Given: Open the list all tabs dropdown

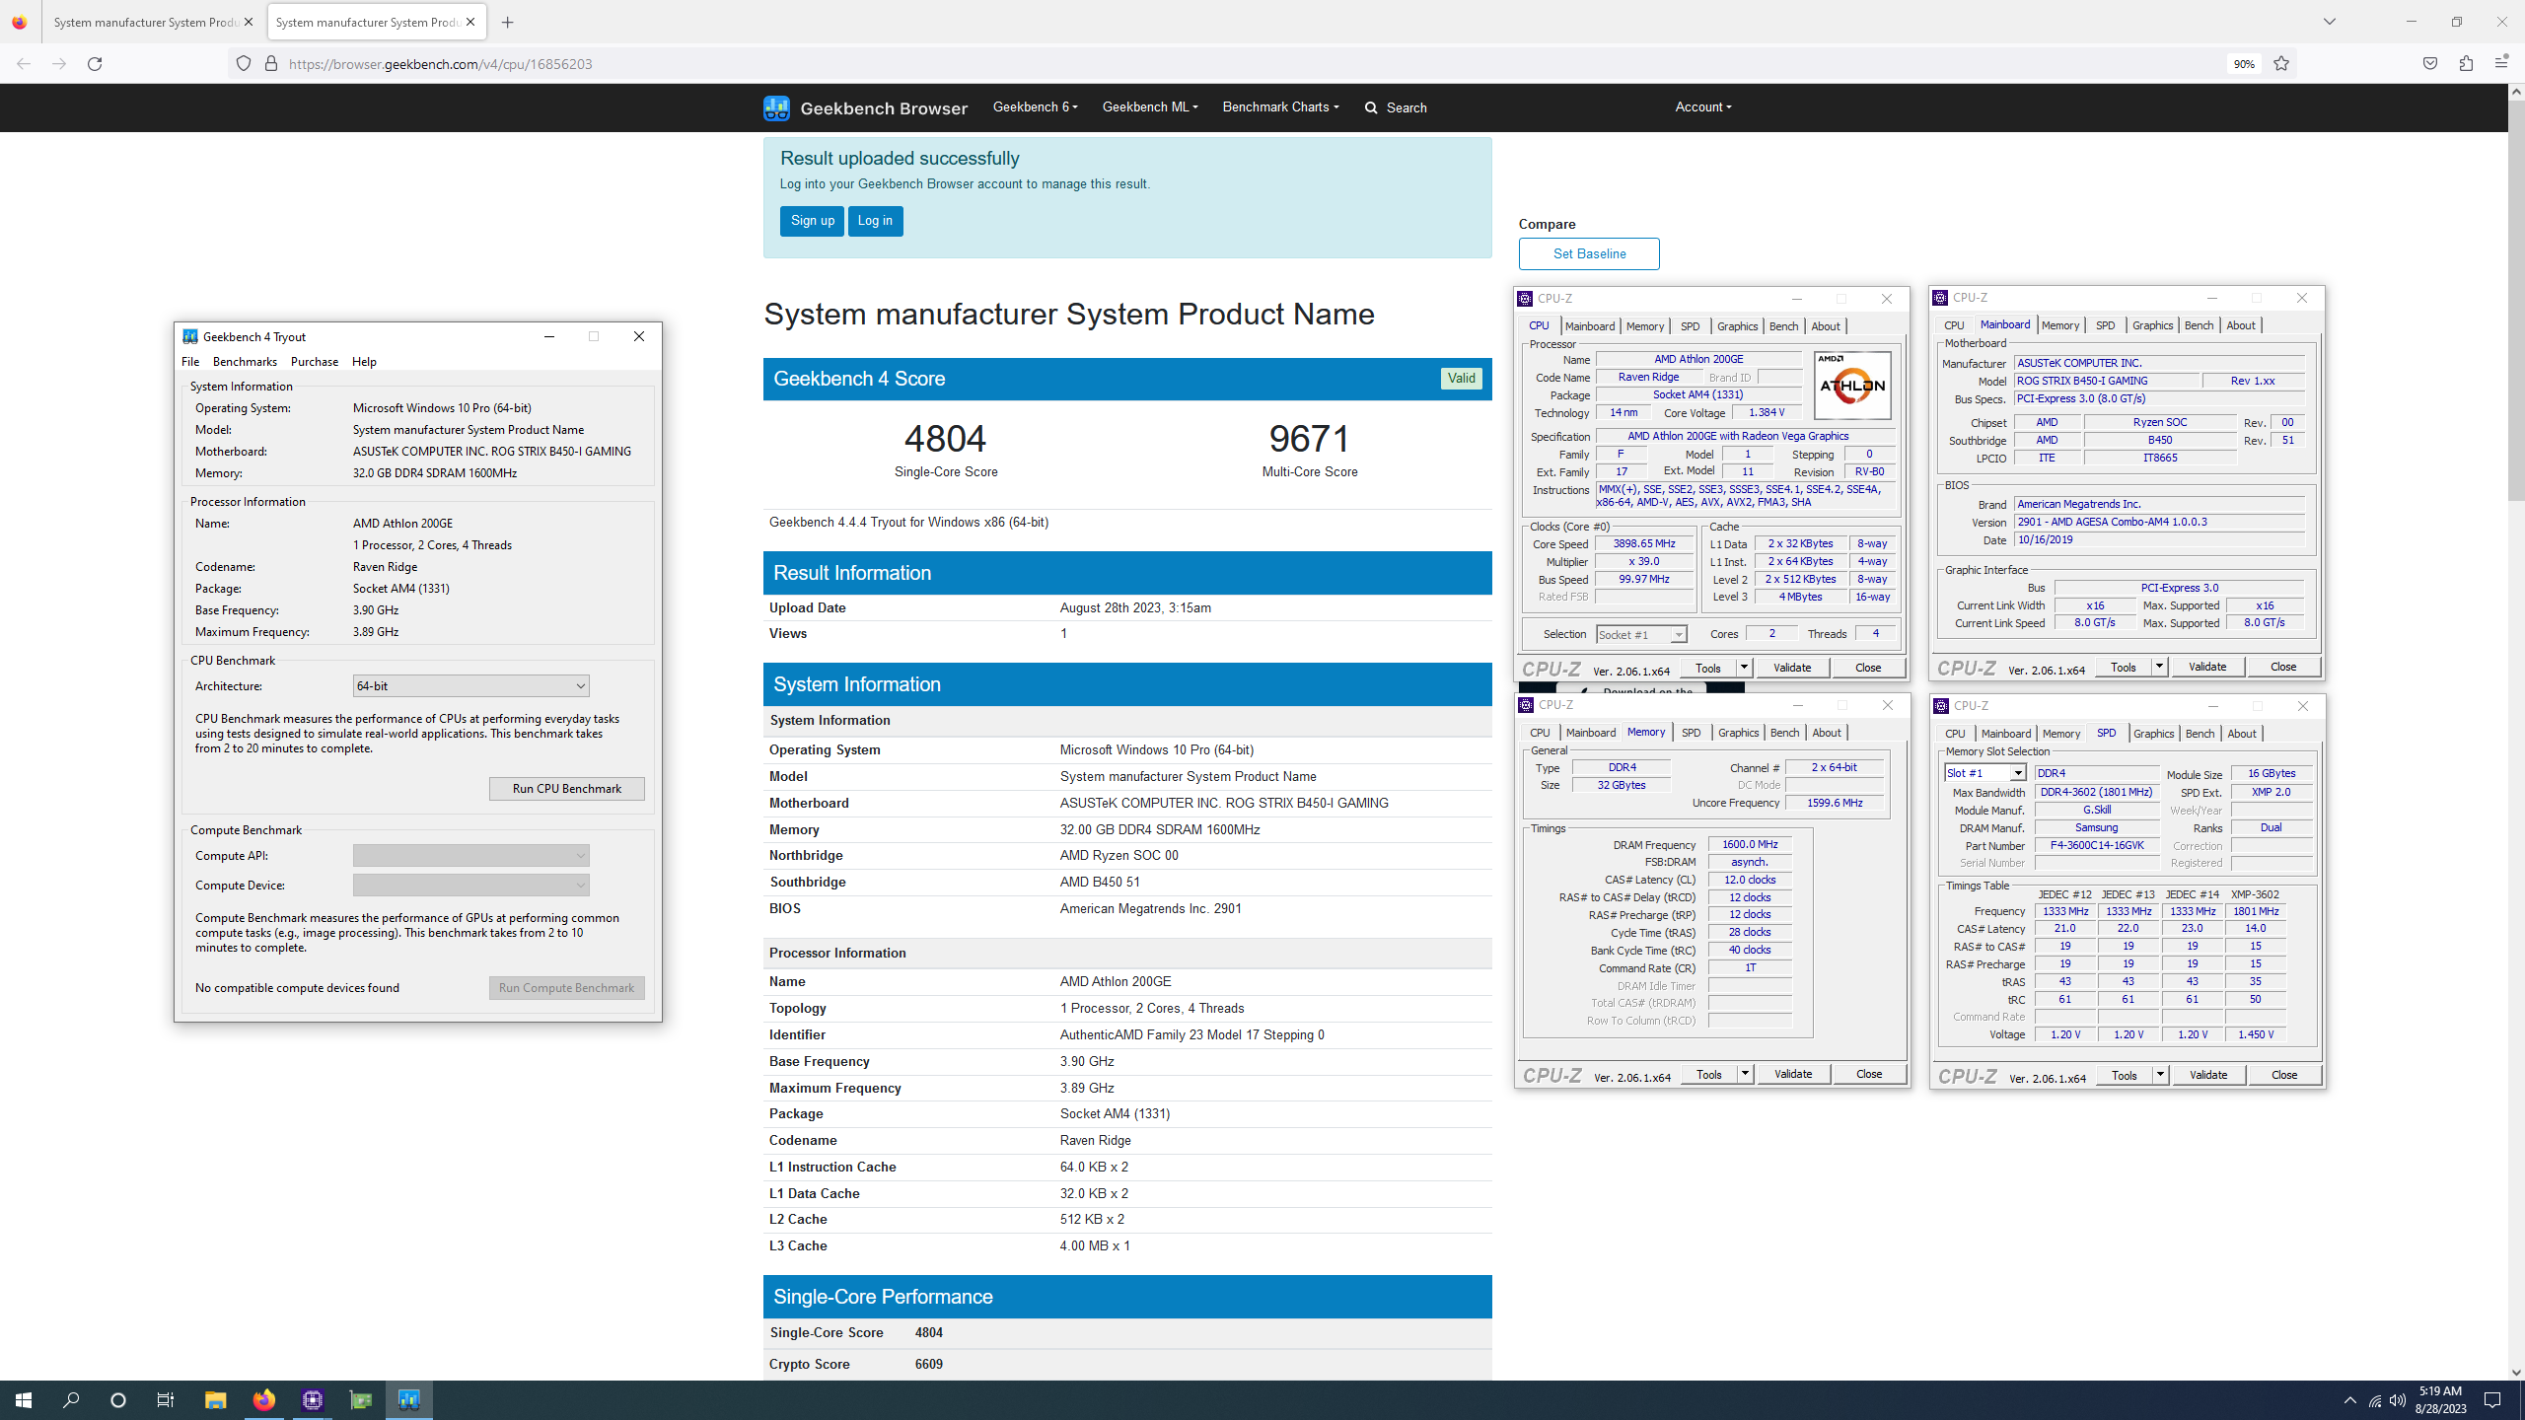Looking at the screenshot, I should (x=2330, y=22).
